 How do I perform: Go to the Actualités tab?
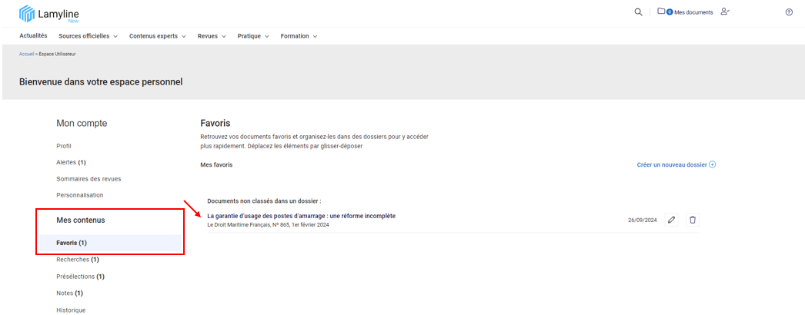coord(33,36)
